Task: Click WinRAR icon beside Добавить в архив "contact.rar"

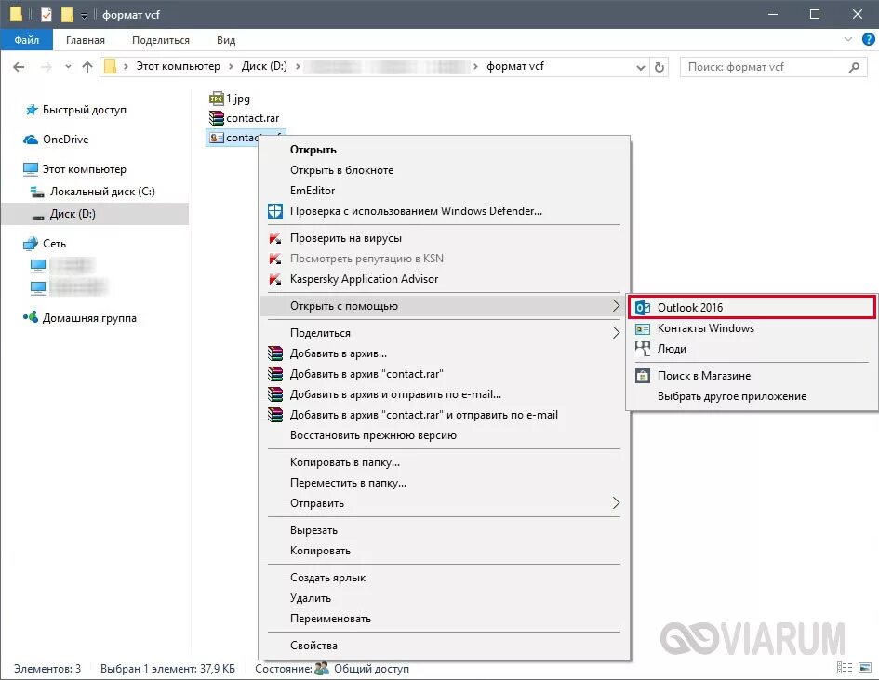Action: [275, 374]
